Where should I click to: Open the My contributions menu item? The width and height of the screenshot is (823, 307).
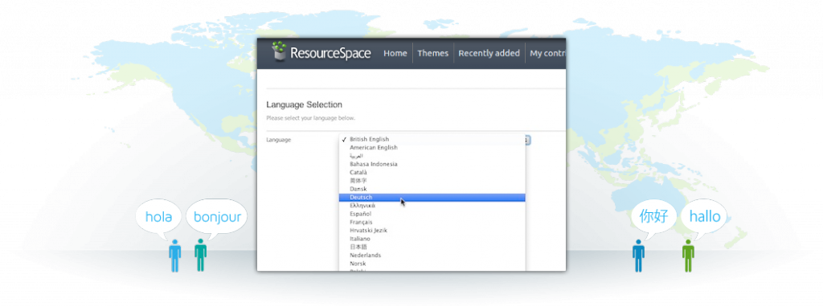(x=547, y=53)
